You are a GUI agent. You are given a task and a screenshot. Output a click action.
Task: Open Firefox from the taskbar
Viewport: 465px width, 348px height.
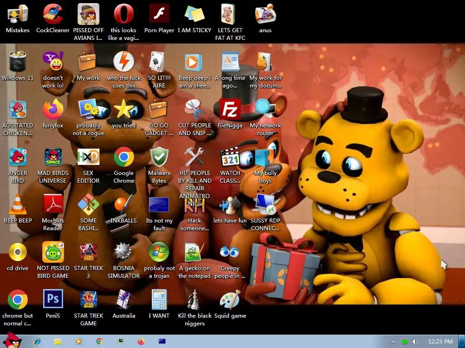pos(141,341)
